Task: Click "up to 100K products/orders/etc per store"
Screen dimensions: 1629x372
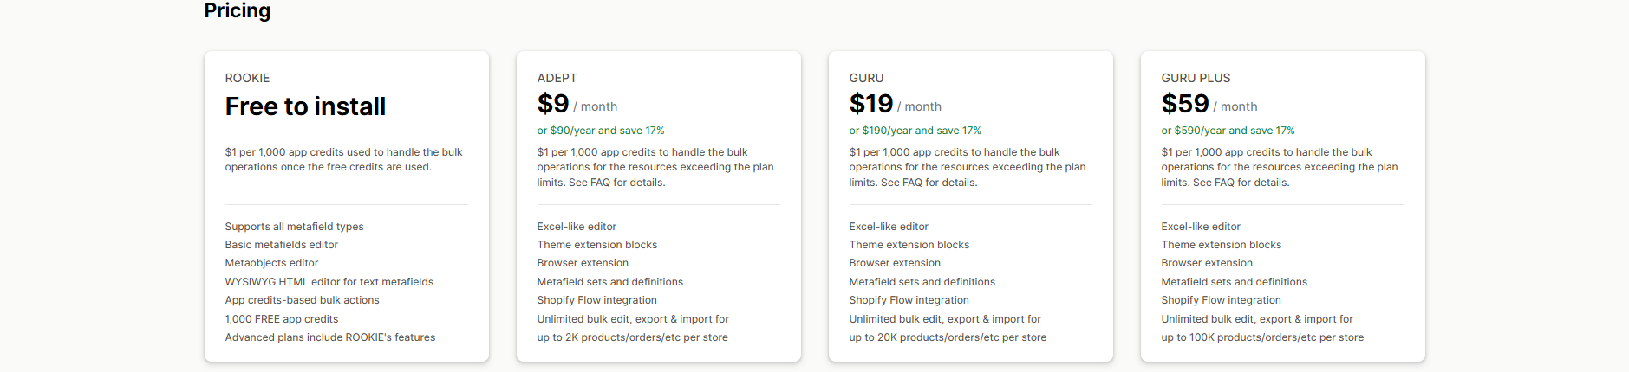Action: point(1262,337)
